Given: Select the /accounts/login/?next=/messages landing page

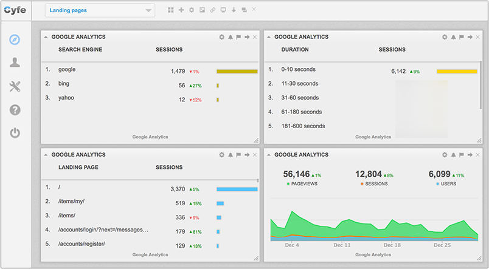Looking at the screenshot, I should 151,231.
